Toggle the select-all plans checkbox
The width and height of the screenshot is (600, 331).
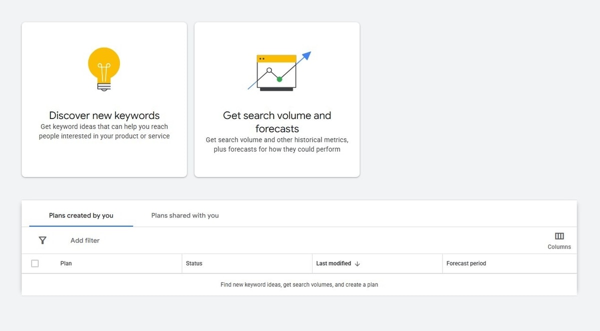click(x=35, y=263)
